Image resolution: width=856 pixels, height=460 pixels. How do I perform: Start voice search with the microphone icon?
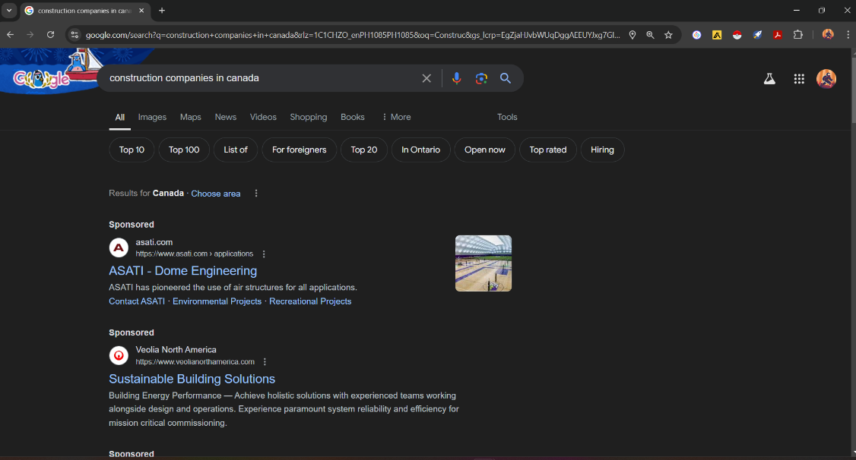(456, 78)
